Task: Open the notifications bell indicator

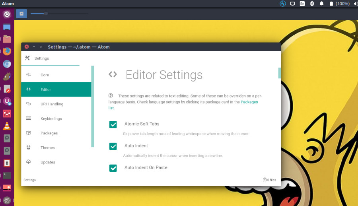Action: coord(321,4)
